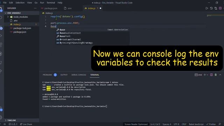Open the View menu
The height and width of the screenshot is (126, 224).
(29, 2)
